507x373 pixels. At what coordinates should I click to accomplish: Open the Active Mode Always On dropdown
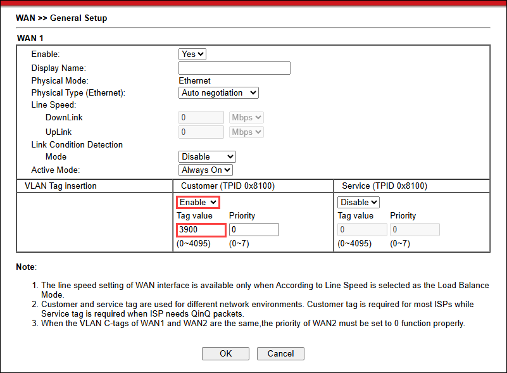(x=206, y=170)
